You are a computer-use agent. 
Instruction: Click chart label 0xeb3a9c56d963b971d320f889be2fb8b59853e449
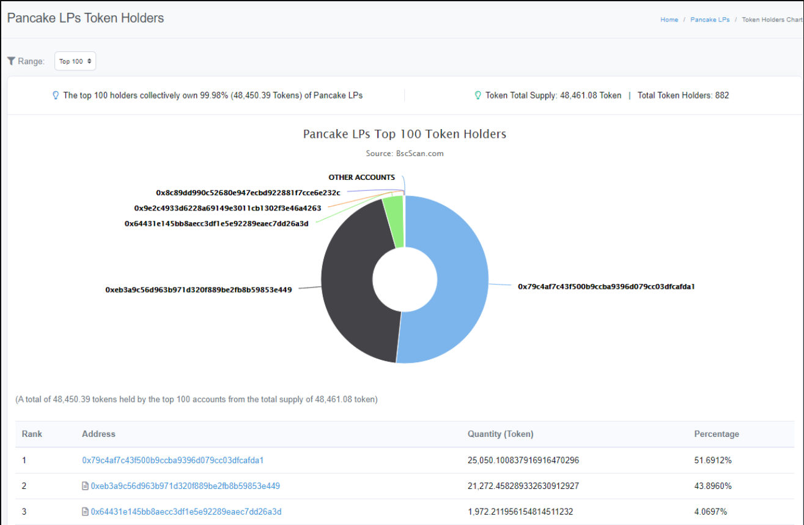[199, 289]
